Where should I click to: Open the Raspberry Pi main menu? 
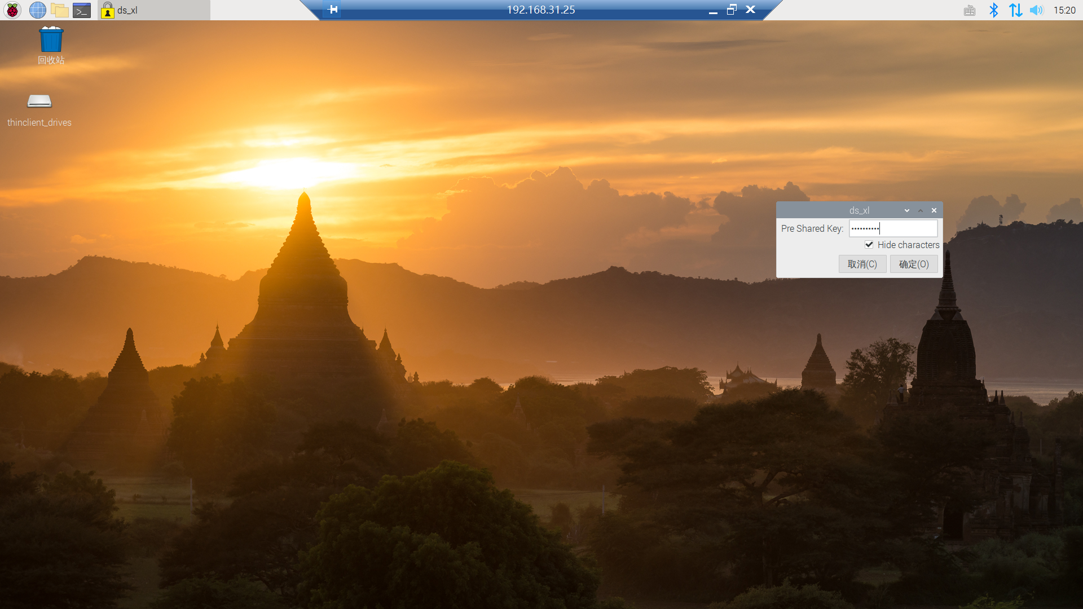(12, 10)
